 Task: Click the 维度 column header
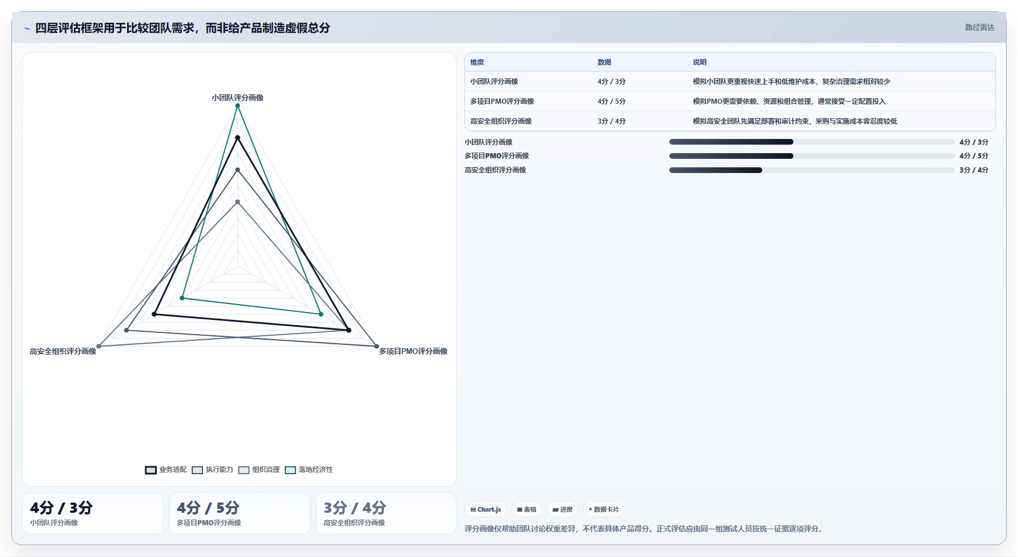point(477,62)
